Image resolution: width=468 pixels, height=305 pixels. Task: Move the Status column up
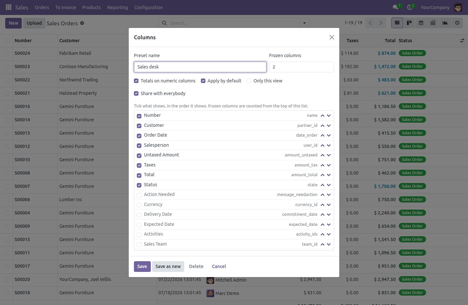tap(322, 185)
